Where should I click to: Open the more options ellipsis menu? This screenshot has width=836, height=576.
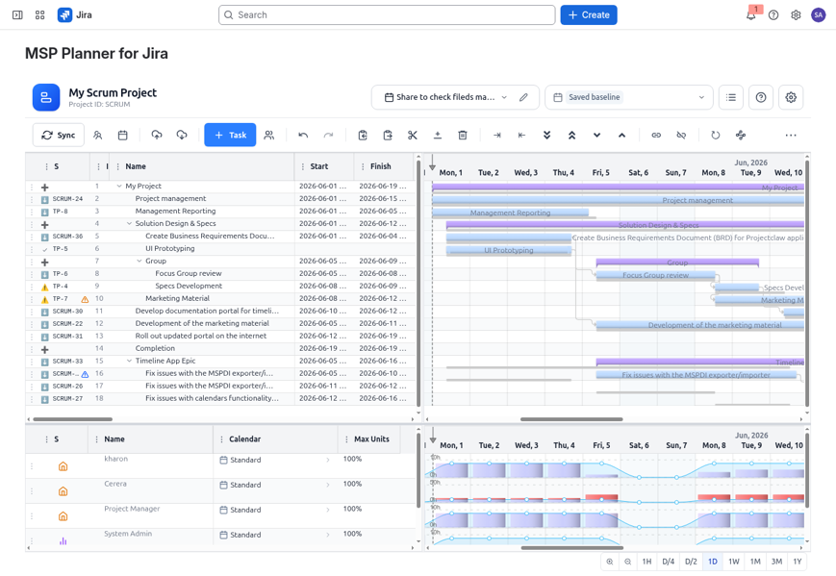pyautogui.click(x=791, y=136)
